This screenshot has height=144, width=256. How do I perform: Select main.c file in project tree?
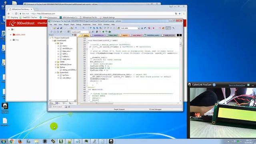65,46
